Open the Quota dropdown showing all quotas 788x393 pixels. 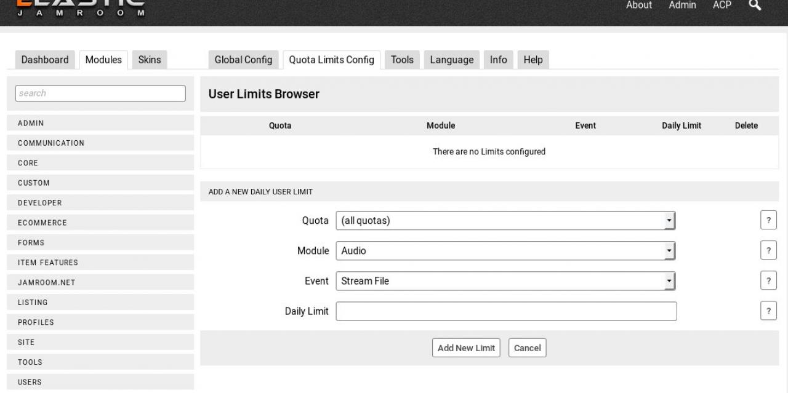pyautogui.click(x=505, y=220)
